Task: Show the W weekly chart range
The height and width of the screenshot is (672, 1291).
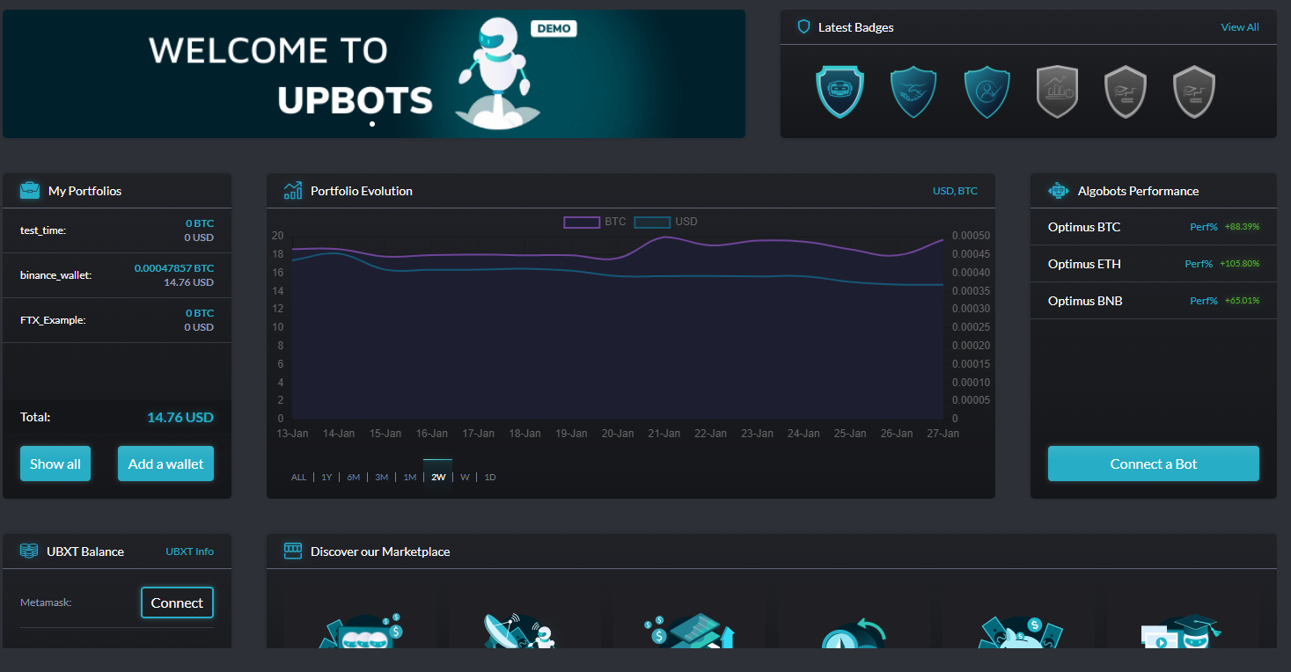Action: click(x=465, y=477)
